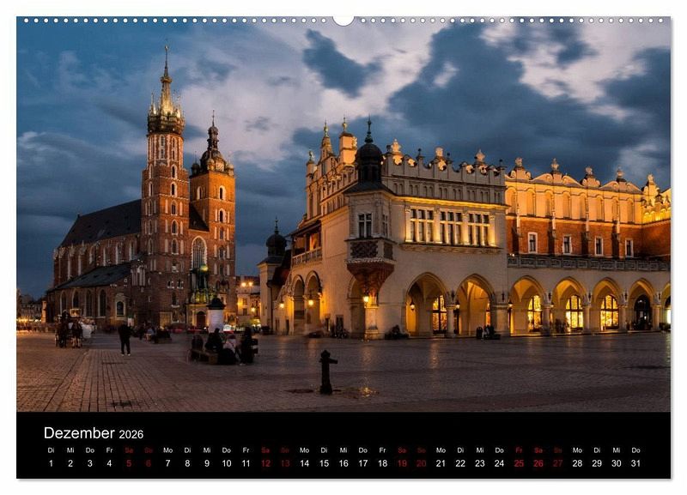Click the red 'Fr' label above 25
The height and width of the screenshot is (495, 687).
[519, 450]
